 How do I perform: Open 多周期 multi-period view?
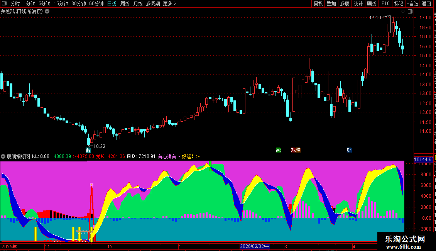pyautogui.click(x=153, y=3)
